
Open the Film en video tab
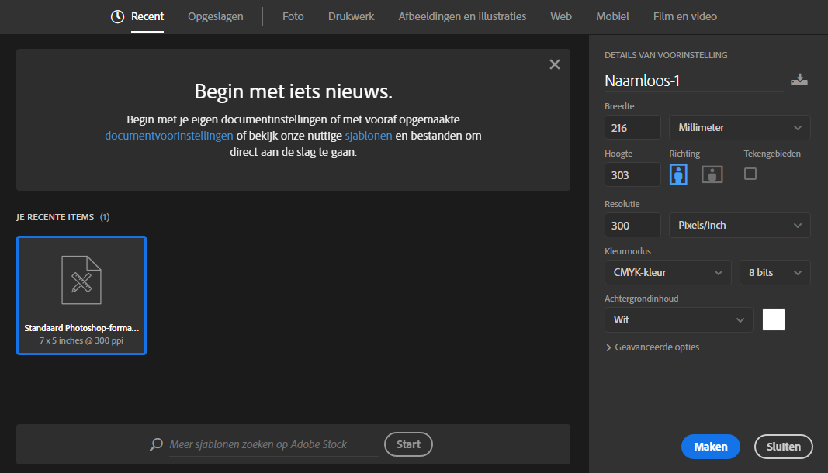(x=684, y=16)
